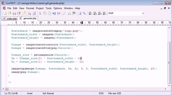Viewport: 172px width, 96px height.
Task: Restore the inner document window
Action: tap(165, 8)
